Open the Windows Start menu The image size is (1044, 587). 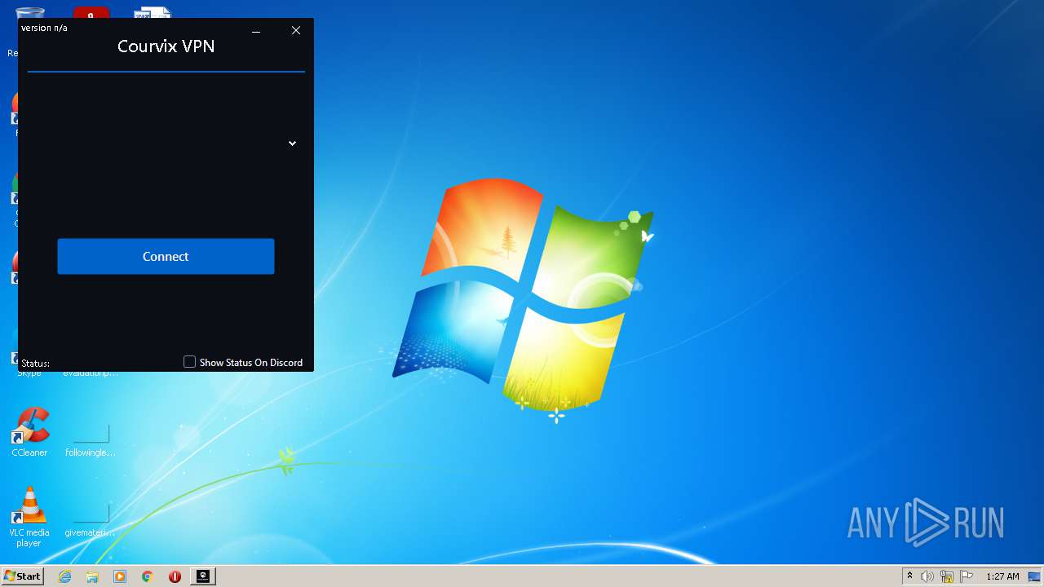(x=22, y=576)
